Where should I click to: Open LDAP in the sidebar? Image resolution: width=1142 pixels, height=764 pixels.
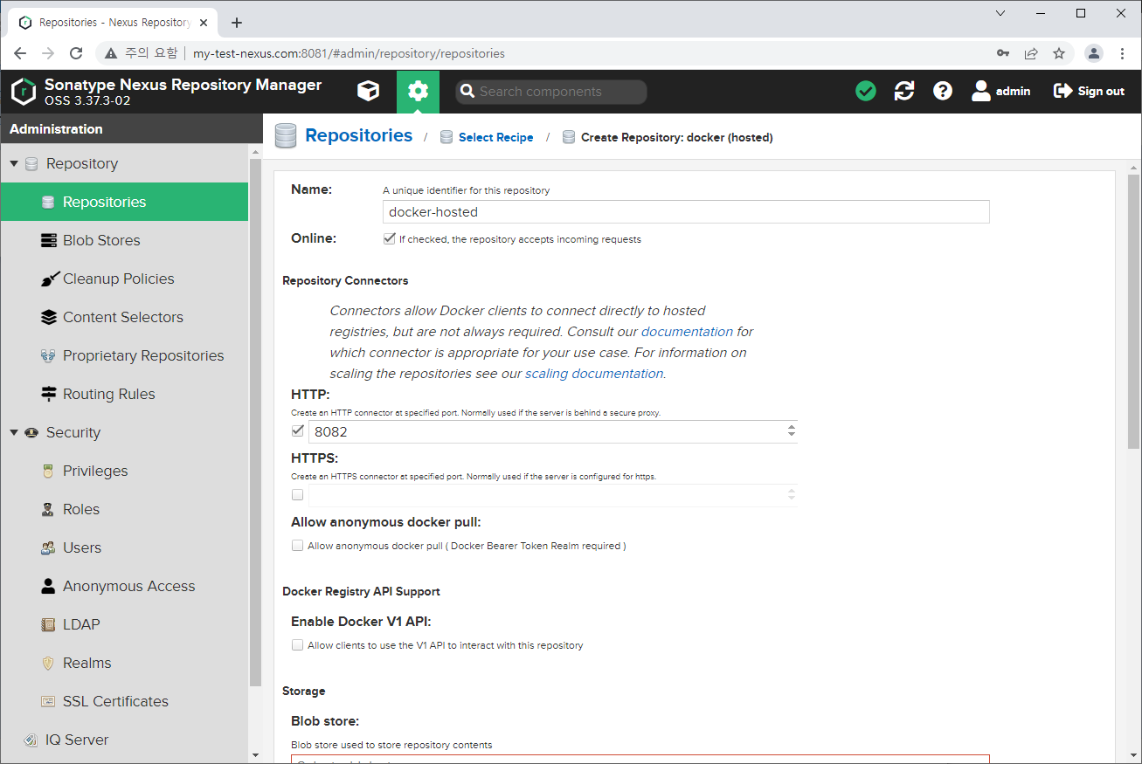click(124, 624)
